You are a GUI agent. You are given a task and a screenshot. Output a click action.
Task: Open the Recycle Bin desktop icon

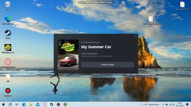[x=8, y=5]
